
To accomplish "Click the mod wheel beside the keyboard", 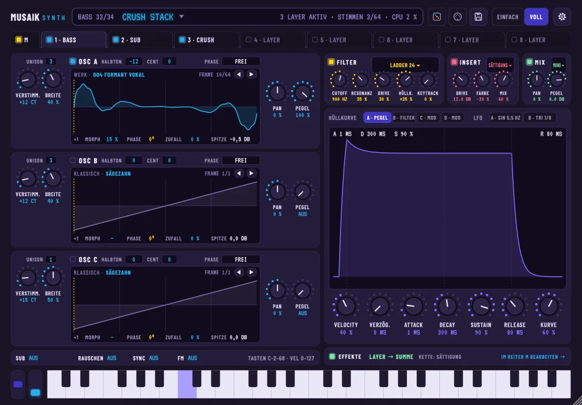I will [x=35, y=384].
